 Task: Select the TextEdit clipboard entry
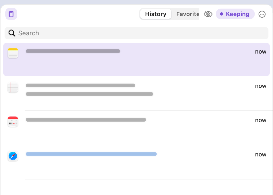pos(136,93)
